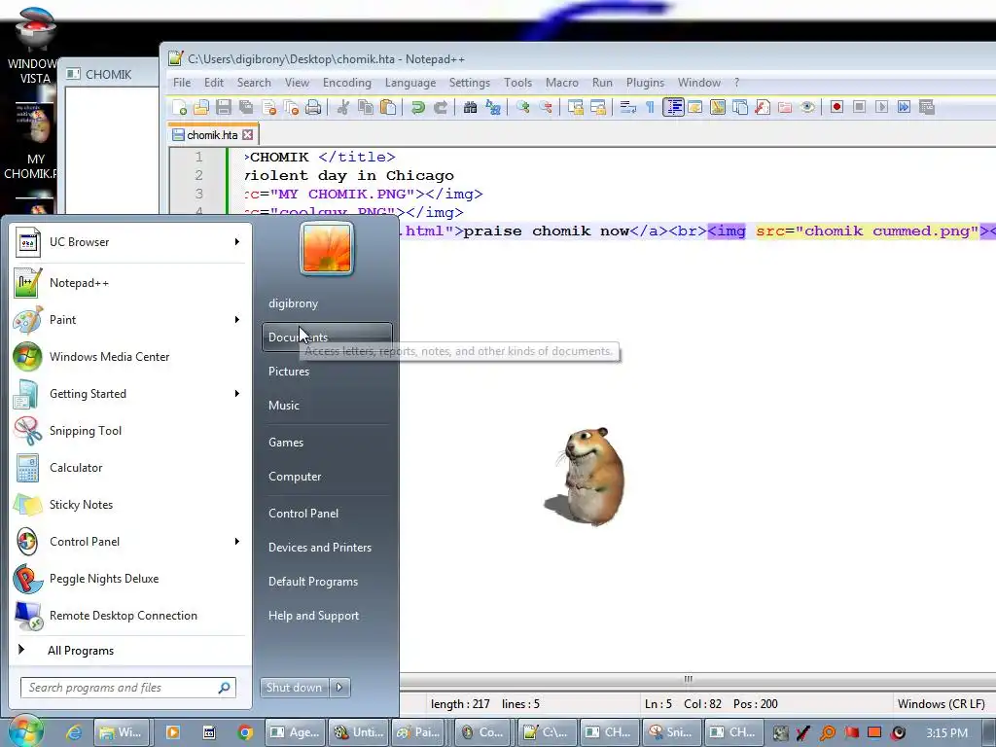The width and height of the screenshot is (996, 747).
Task: Click the Copy icon in the toolbar
Action: (366, 107)
